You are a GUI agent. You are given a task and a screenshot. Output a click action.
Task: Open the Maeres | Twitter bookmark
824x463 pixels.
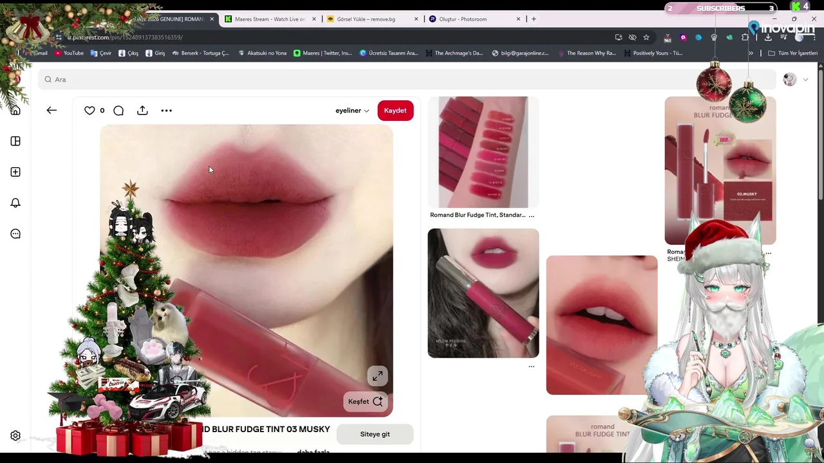click(323, 53)
